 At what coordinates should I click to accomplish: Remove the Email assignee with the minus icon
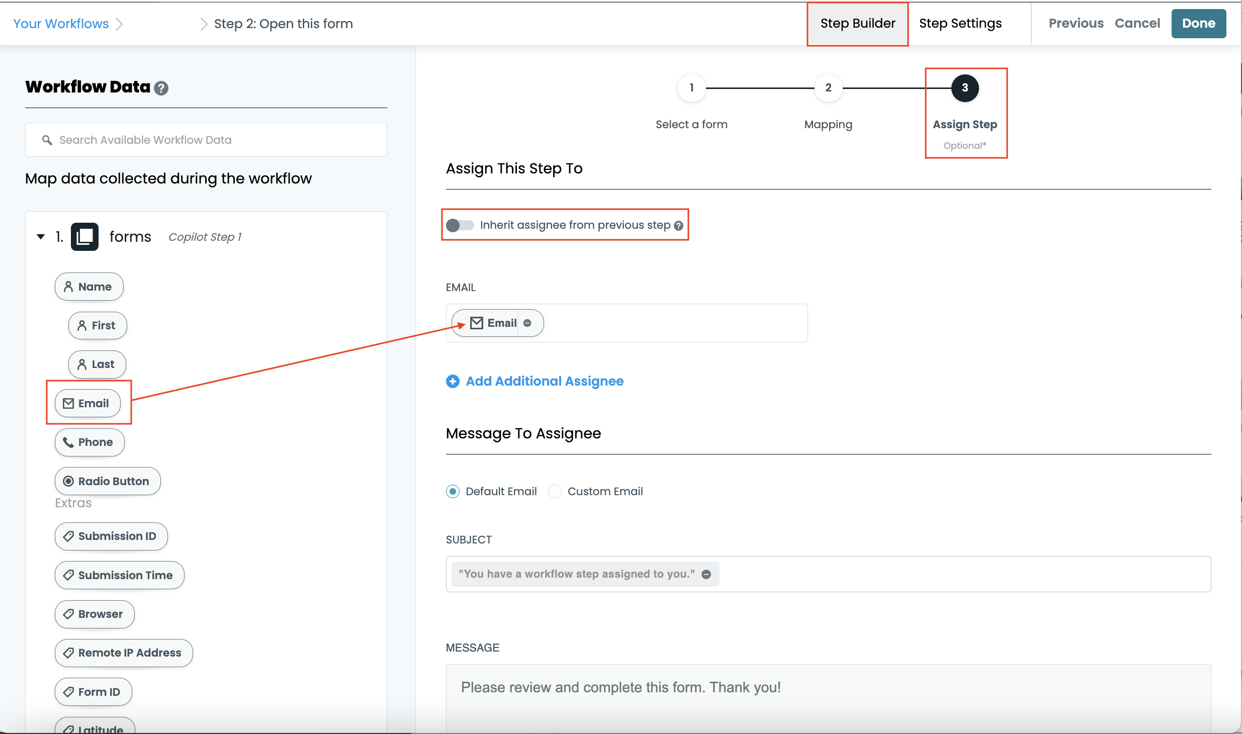(527, 323)
